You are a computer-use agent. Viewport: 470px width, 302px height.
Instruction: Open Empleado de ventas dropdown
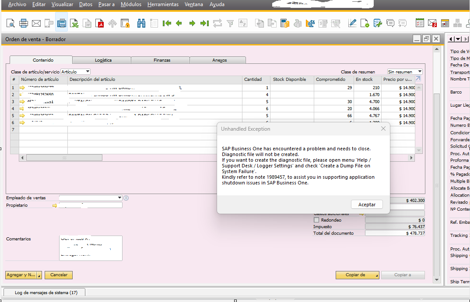tap(119, 198)
